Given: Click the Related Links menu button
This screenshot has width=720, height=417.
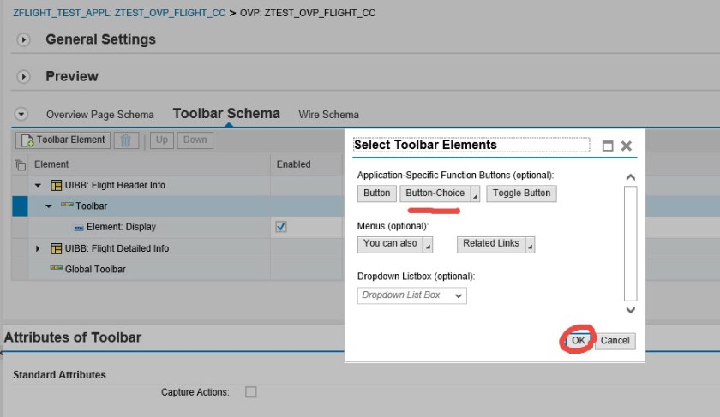Looking at the screenshot, I should tap(491, 244).
